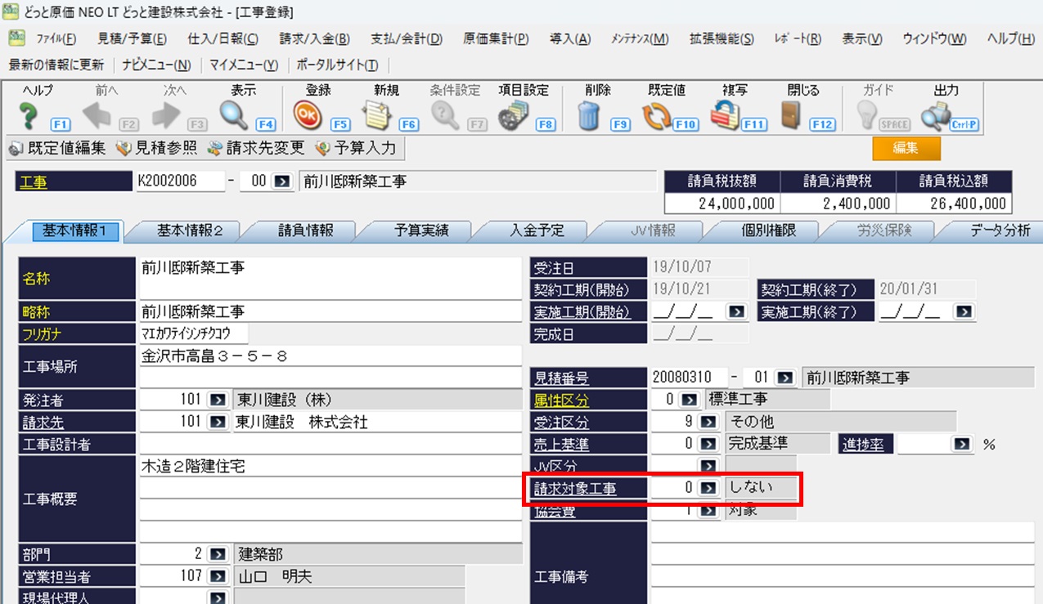Click the 請求先変更 button
The width and height of the screenshot is (1043, 604).
pyautogui.click(x=255, y=148)
